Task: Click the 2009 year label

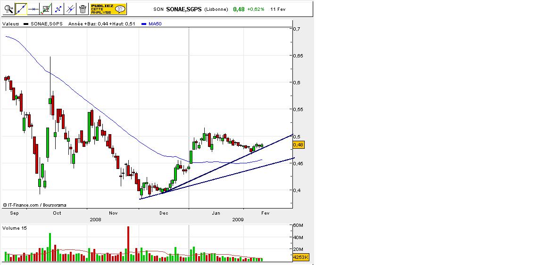Action: click(238, 219)
